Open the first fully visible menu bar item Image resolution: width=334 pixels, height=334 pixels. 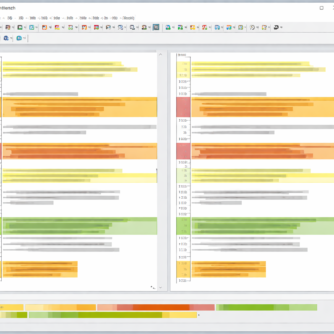point(10,18)
